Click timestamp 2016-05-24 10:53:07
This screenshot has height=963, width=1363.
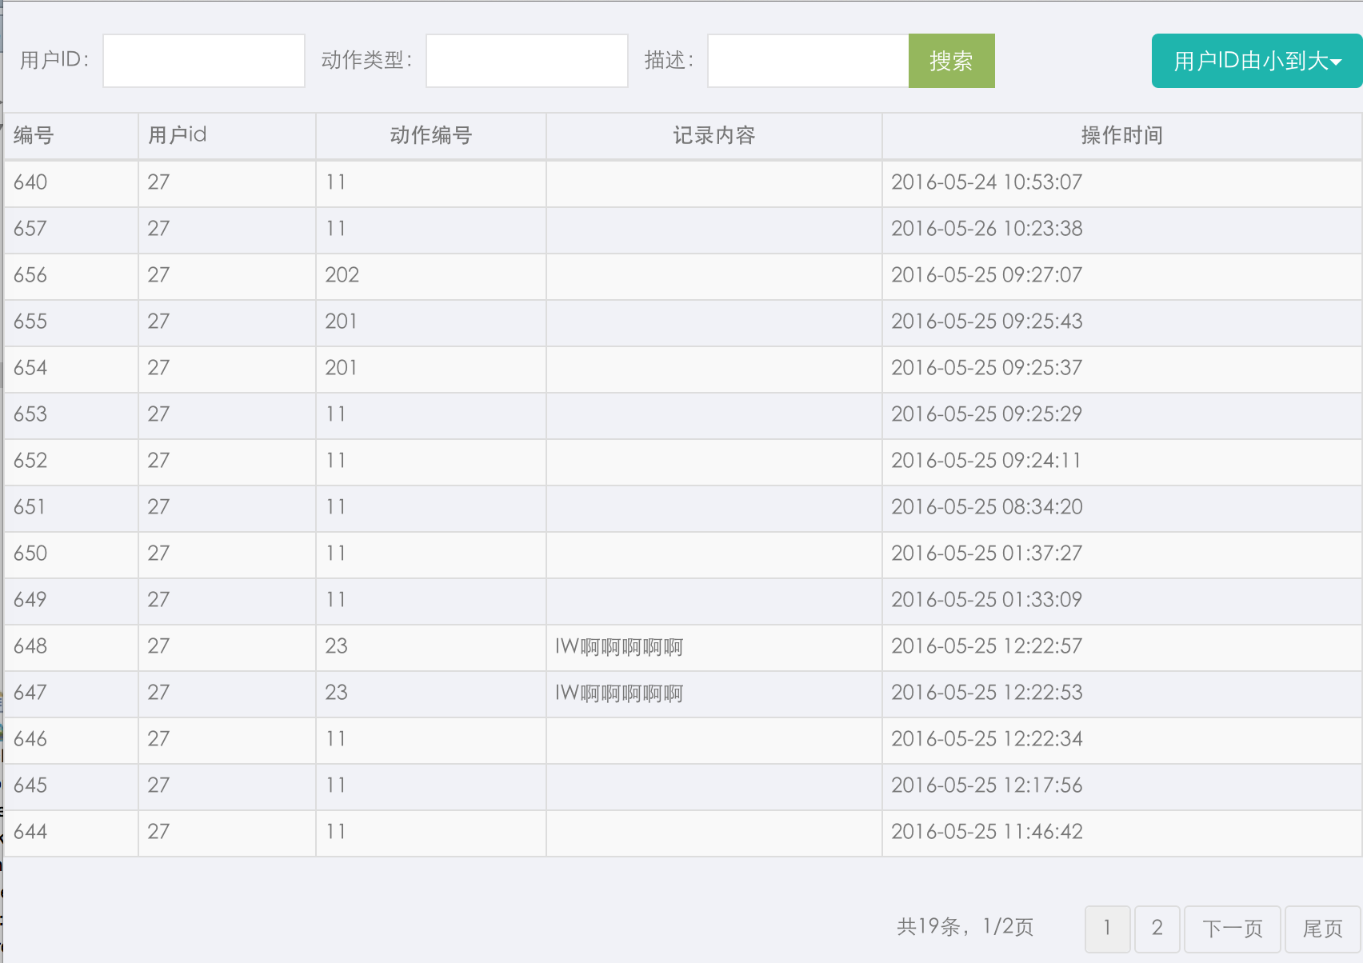(987, 182)
